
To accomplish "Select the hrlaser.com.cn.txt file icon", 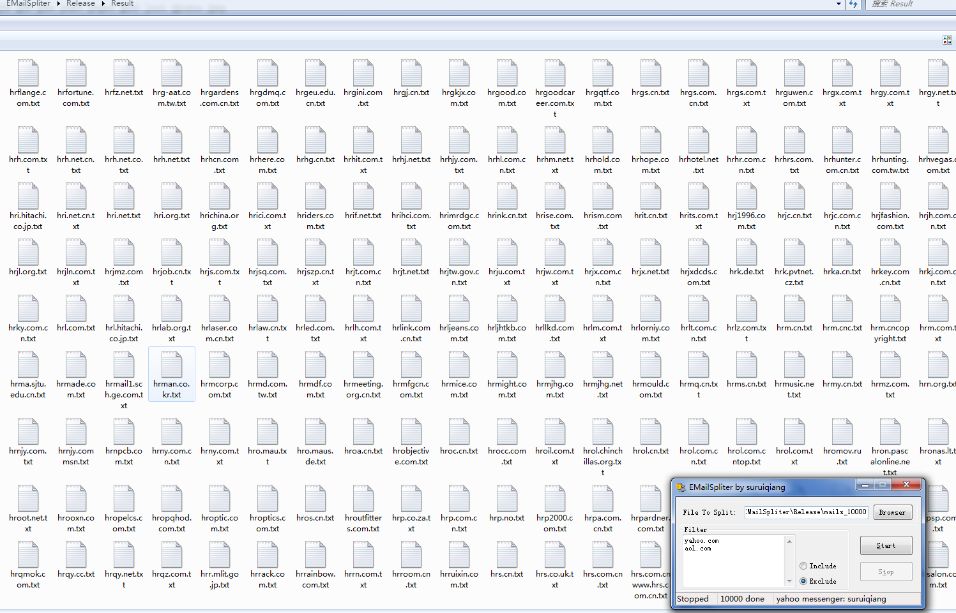I will [220, 308].
